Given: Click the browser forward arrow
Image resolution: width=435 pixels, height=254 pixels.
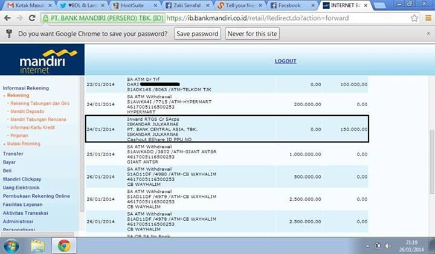Looking at the screenshot, I should 20,18.
